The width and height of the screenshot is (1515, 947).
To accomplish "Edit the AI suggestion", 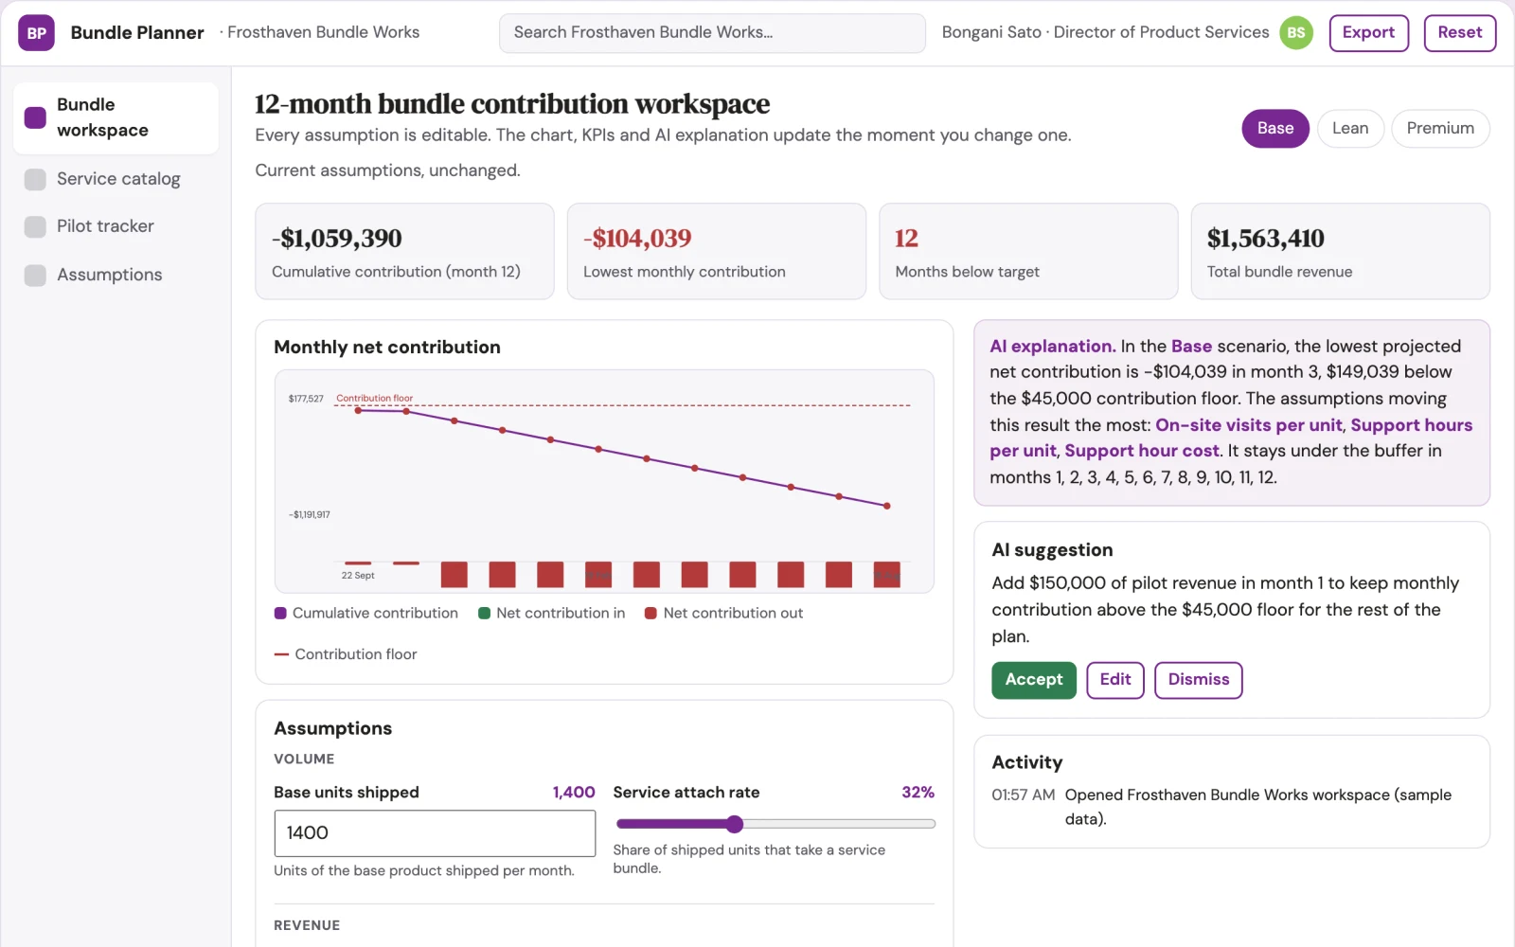I will (1115, 680).
